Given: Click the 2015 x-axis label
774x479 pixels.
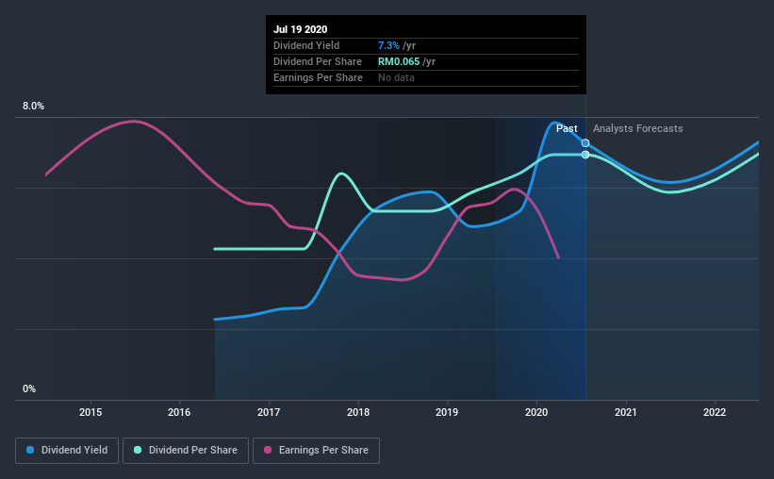Looking at the screenshot, I should coord(91,412).
